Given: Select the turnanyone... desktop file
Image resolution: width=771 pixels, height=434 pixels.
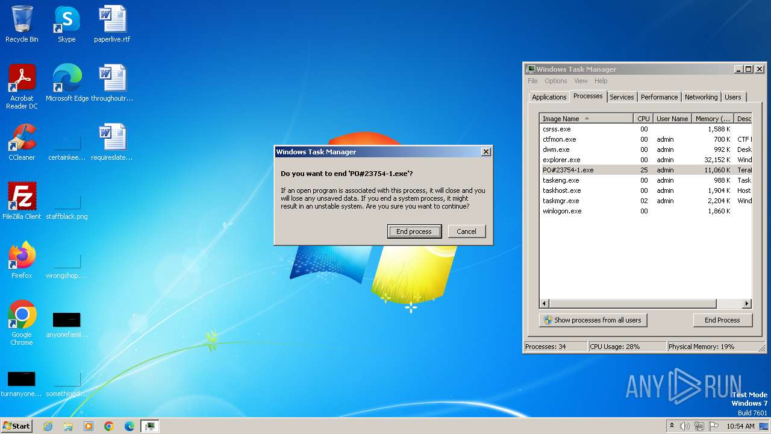Looking at the screenshot, I should point(22,384).
